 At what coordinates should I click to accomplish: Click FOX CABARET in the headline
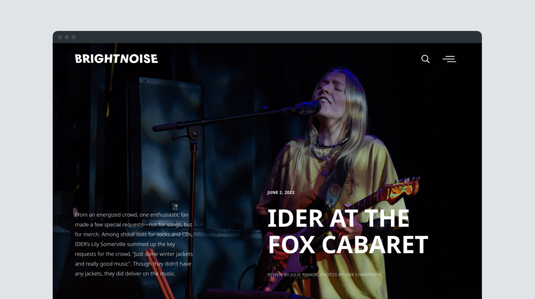pos(348,245)
